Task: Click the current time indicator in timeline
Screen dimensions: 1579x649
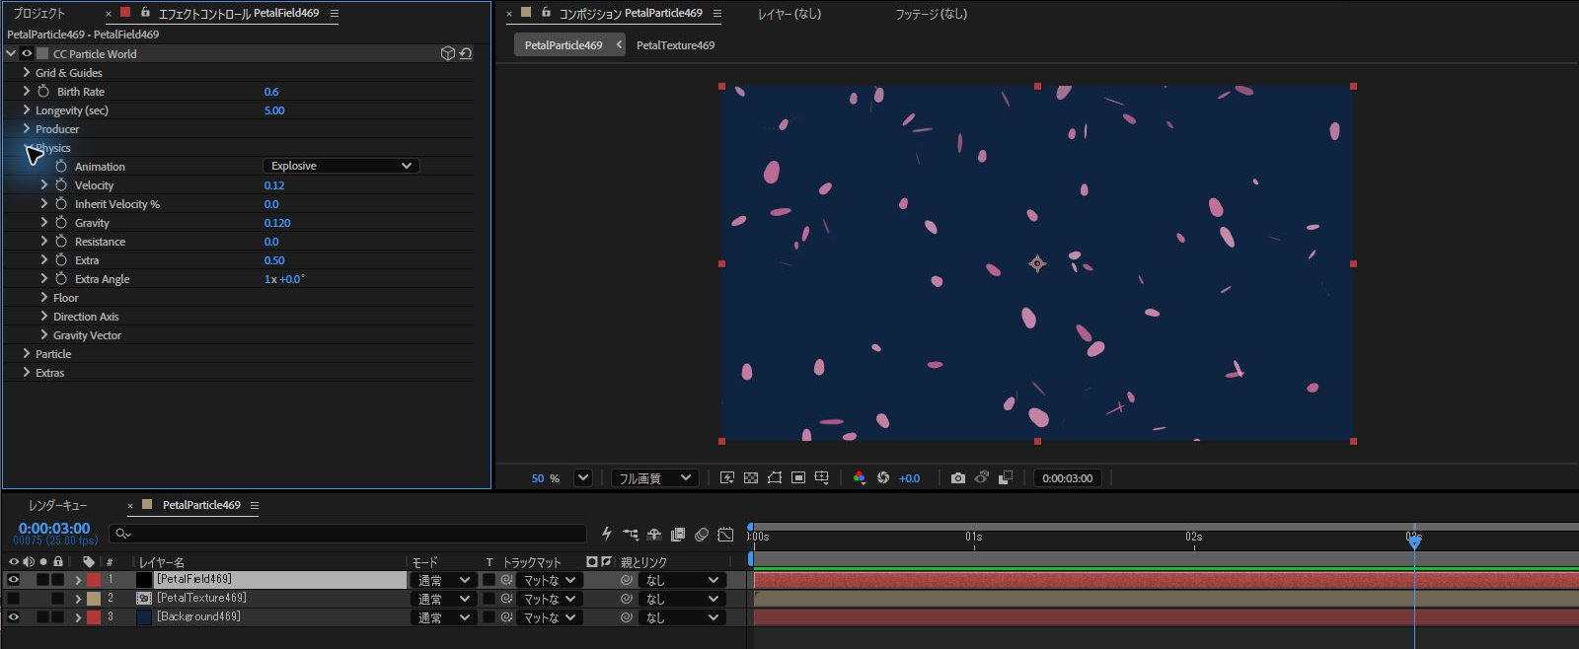Action: [x=1414, y=541]
